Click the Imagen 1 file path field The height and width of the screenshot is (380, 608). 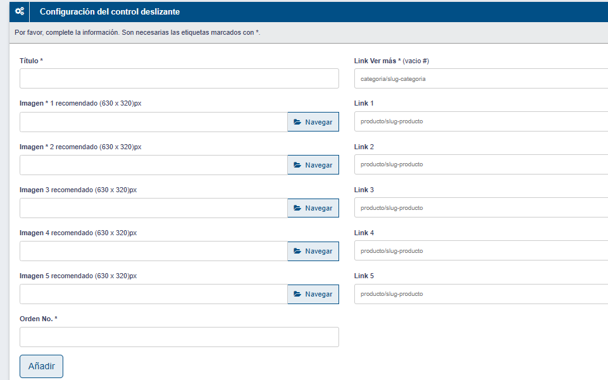(154, 122)
